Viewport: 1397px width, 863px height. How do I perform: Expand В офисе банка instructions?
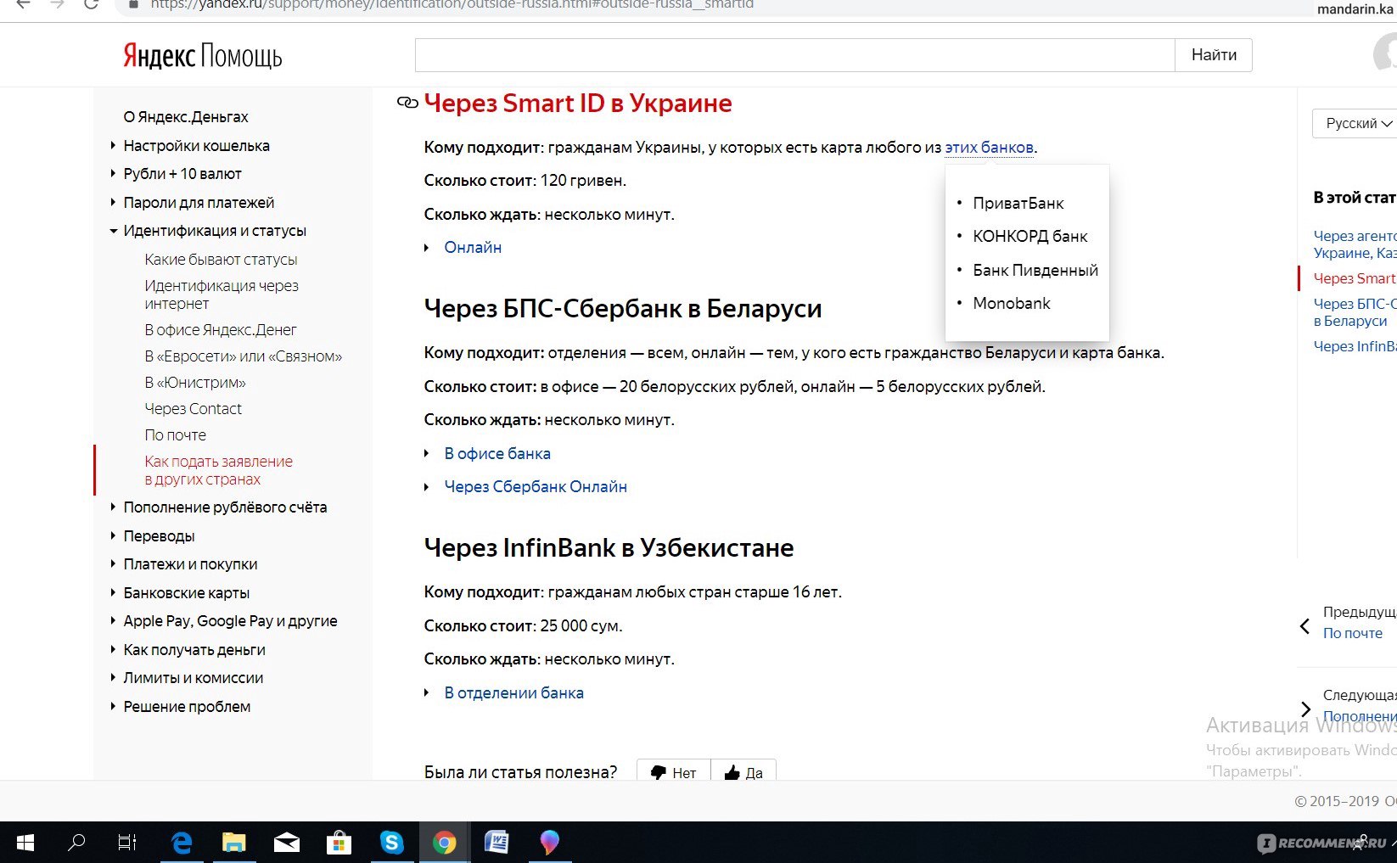pyautogui.click(x=497, y=454)
